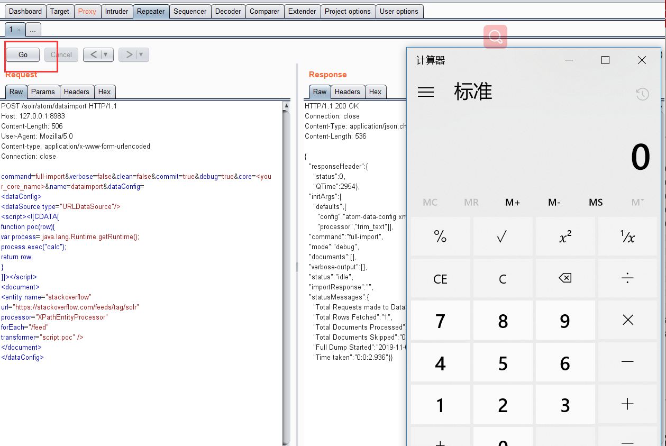Add a new Repeater tab with ...
The image size is (666, 446).
33,30
